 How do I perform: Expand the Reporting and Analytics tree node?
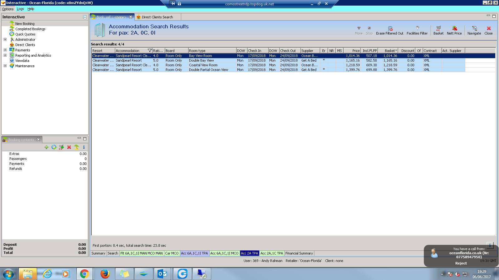pos(5,55)
